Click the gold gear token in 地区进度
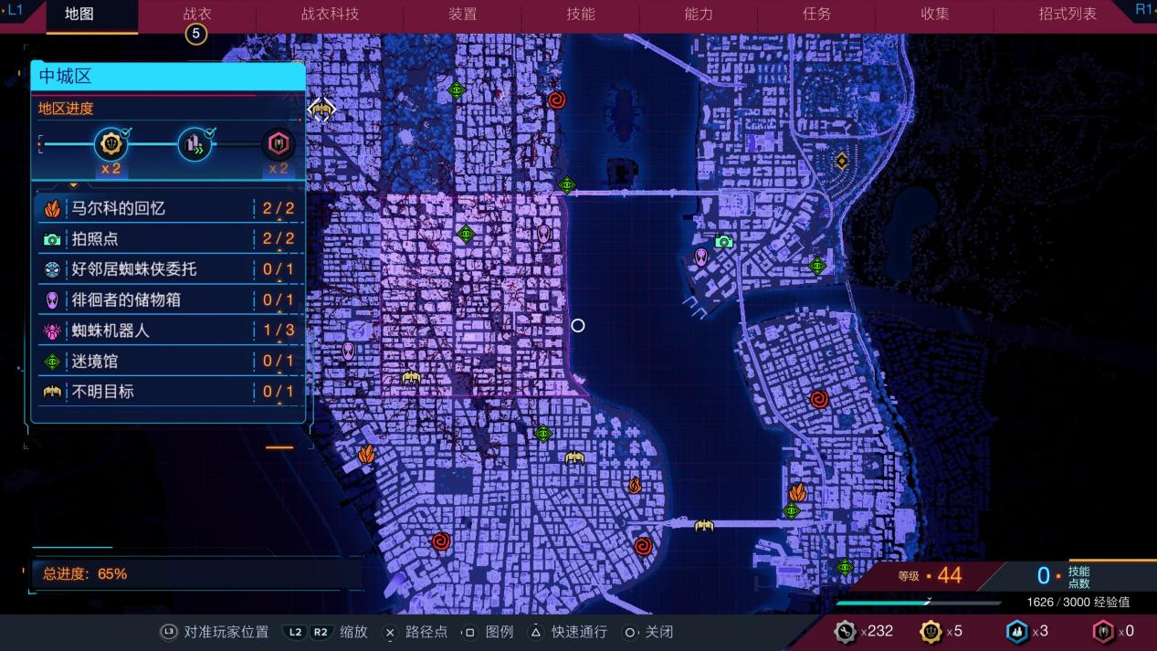 (111, 144)
